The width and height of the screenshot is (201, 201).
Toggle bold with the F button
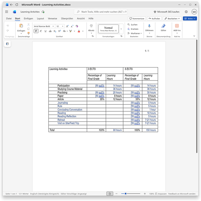[x=36, y=31]
